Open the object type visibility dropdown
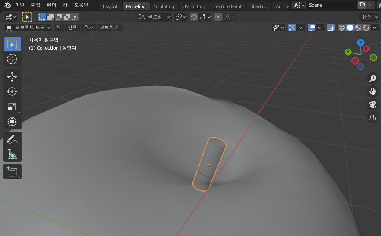The width and height of the screenshot is (381, 236). pyautogui.click(x=278, y=28)
